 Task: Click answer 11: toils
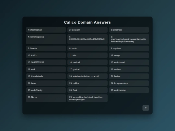click(x=87, y=55)
